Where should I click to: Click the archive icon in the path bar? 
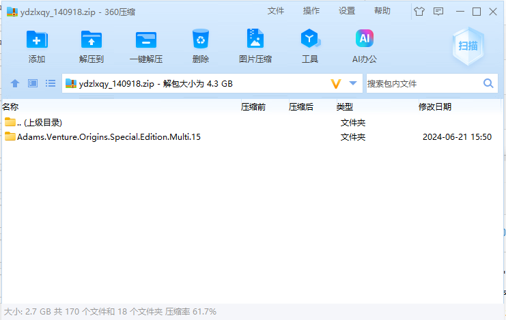(x=70, y=83)
